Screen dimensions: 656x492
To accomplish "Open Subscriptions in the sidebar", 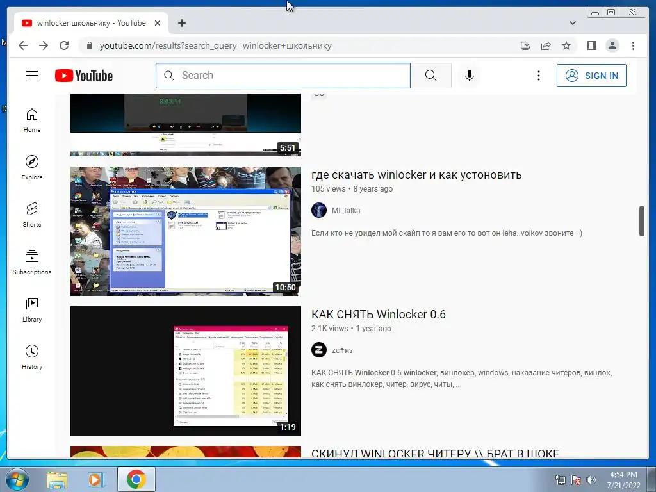I will (32, 262).
